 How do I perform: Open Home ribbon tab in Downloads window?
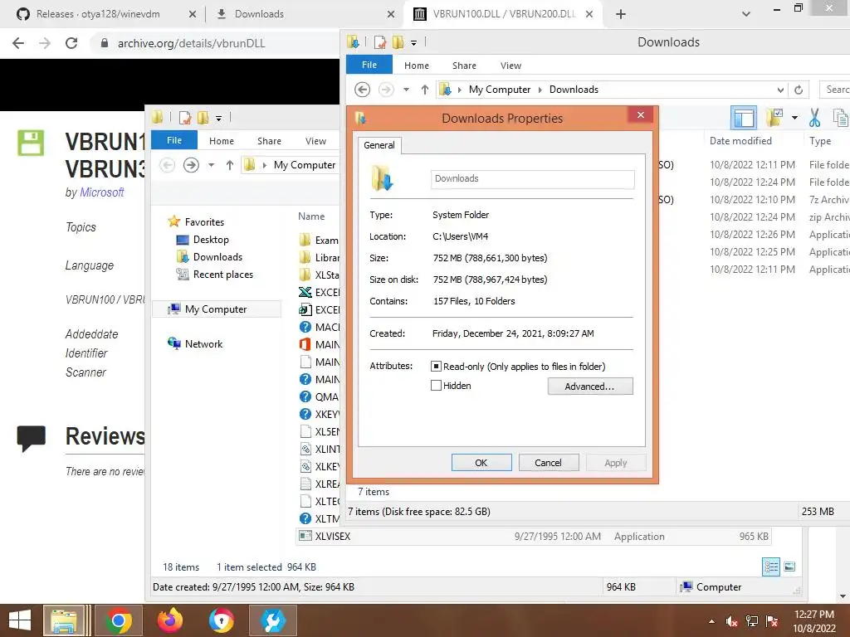pos(417,66)
